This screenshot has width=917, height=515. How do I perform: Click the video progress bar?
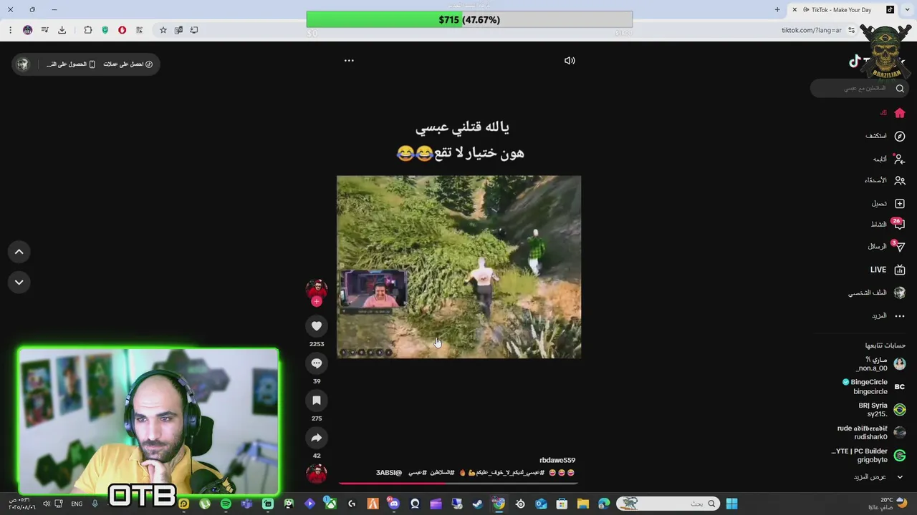[458, 483]
